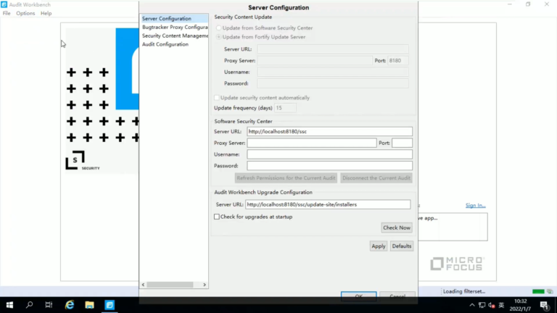
Task: Click the Sign In link
Action: click(x=475, y=206)
